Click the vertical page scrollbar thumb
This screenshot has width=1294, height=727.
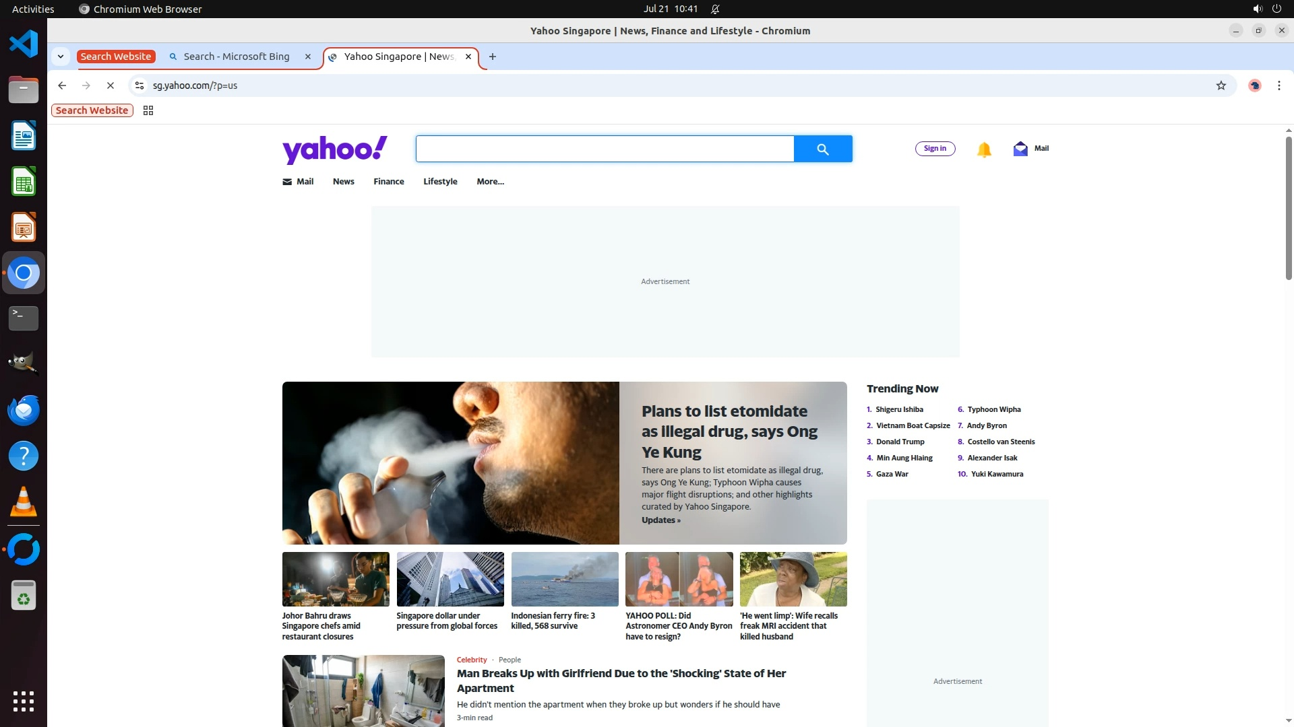(x=1288, y=209)
